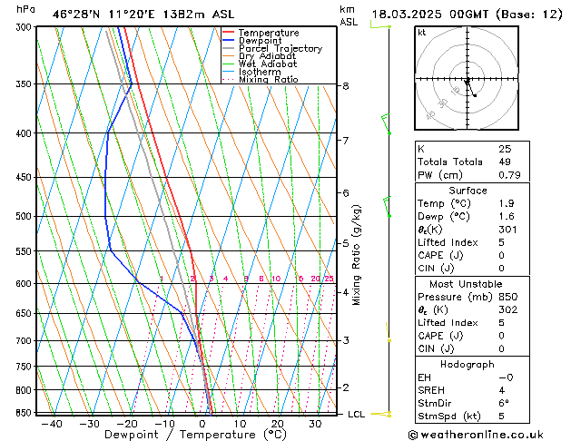Image resolution: width=571 pixels, height=441 pixels.
Task: Click the 450 hPa pressure axis label
Action: [x=25, y=177]
